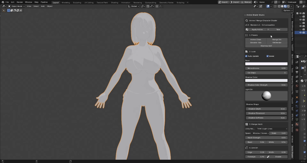The image size is (307, 163).
Task: Toggle the Auto Update checkbox
Action: [246, 56]
